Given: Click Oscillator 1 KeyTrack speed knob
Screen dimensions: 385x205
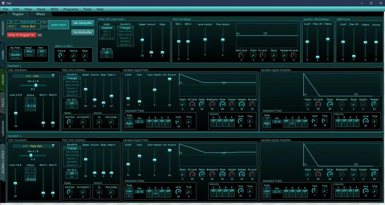Looking at the screenshot, I should tap(70, 122).
